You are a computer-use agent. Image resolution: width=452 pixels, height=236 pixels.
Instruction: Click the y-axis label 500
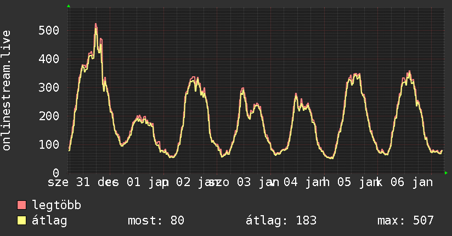[49, 30]
